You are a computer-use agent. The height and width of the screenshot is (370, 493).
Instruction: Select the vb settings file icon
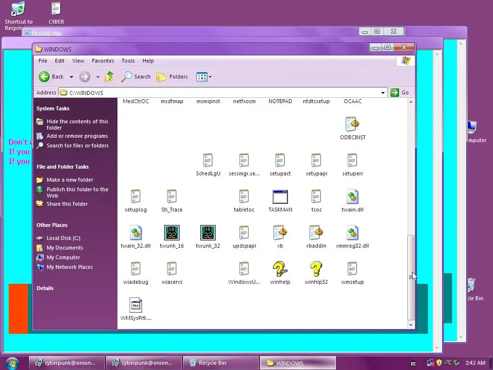[x=280, y=233]
